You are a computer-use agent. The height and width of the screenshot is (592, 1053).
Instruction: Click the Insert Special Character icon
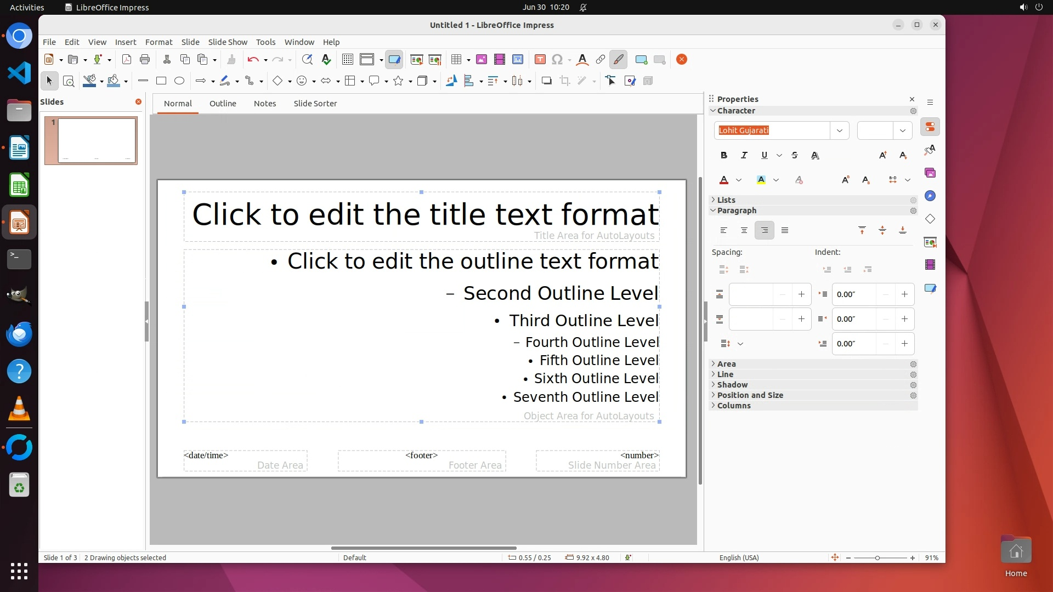pyautogui.click(x=557, y=60)
